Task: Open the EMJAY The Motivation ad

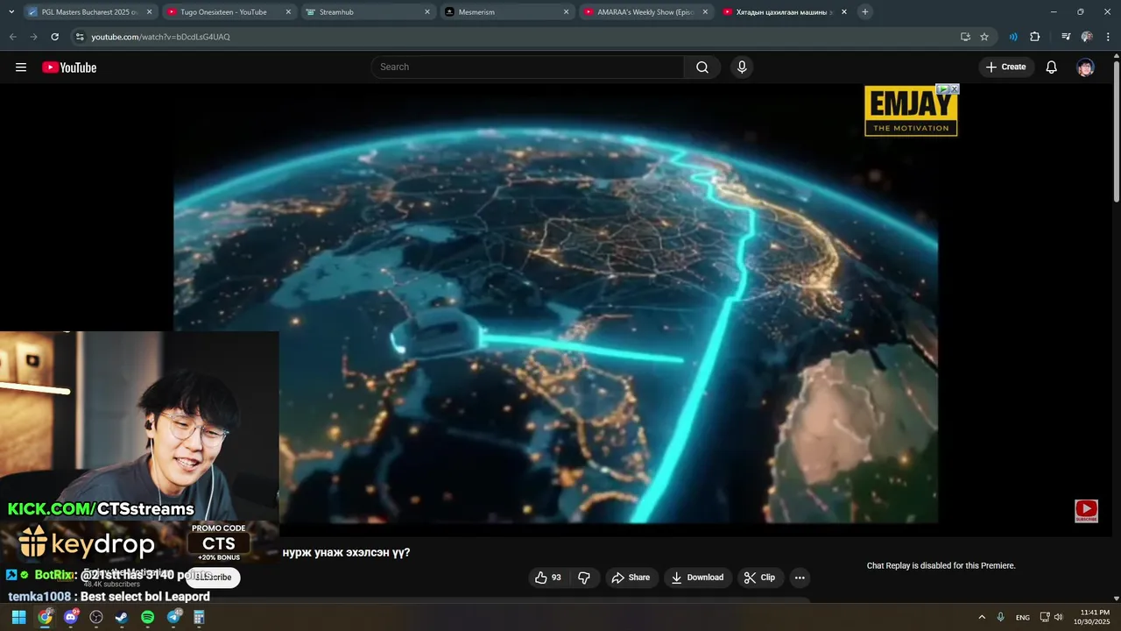Action: point(911,111)
